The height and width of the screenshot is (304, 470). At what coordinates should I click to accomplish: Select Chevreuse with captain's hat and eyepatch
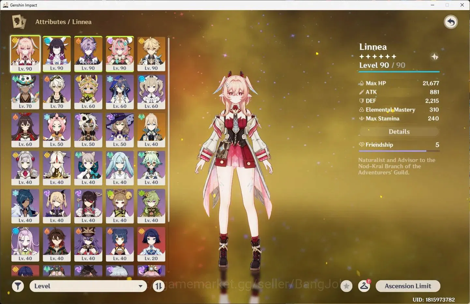tap(88, 244)
